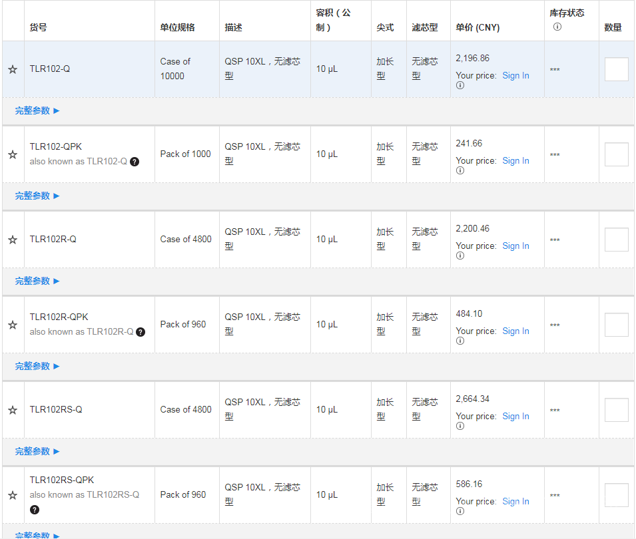This screenshot has height=539, width=636.
Task: Click quantity box for TLR102-Q
Action: point(616,69)
